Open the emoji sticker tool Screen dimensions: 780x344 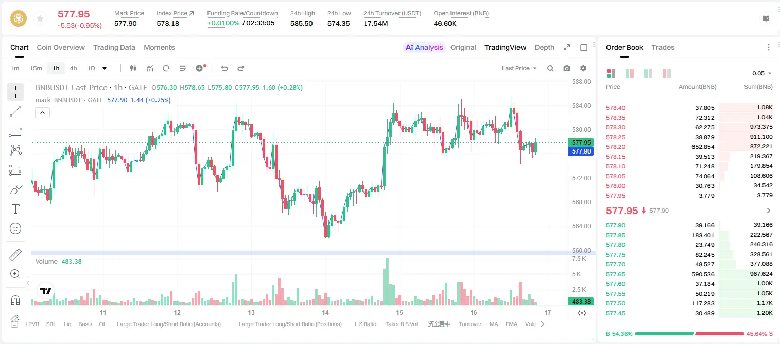pyautogui.click(x=15, y=228)
